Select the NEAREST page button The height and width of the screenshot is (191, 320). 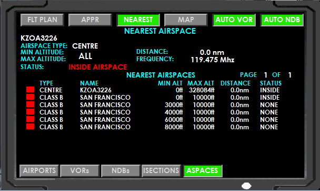point(138,20)
